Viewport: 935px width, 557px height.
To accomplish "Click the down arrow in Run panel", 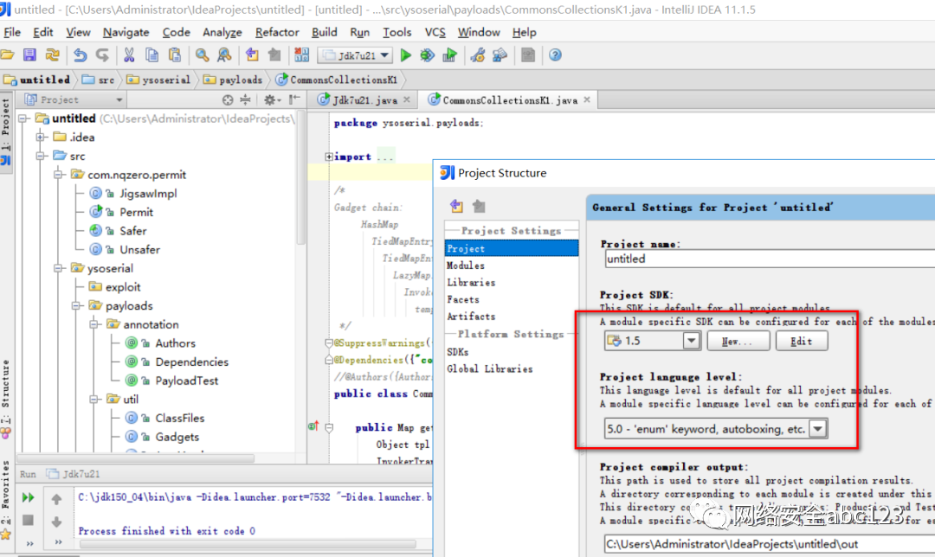I will [x=56, y=522].
